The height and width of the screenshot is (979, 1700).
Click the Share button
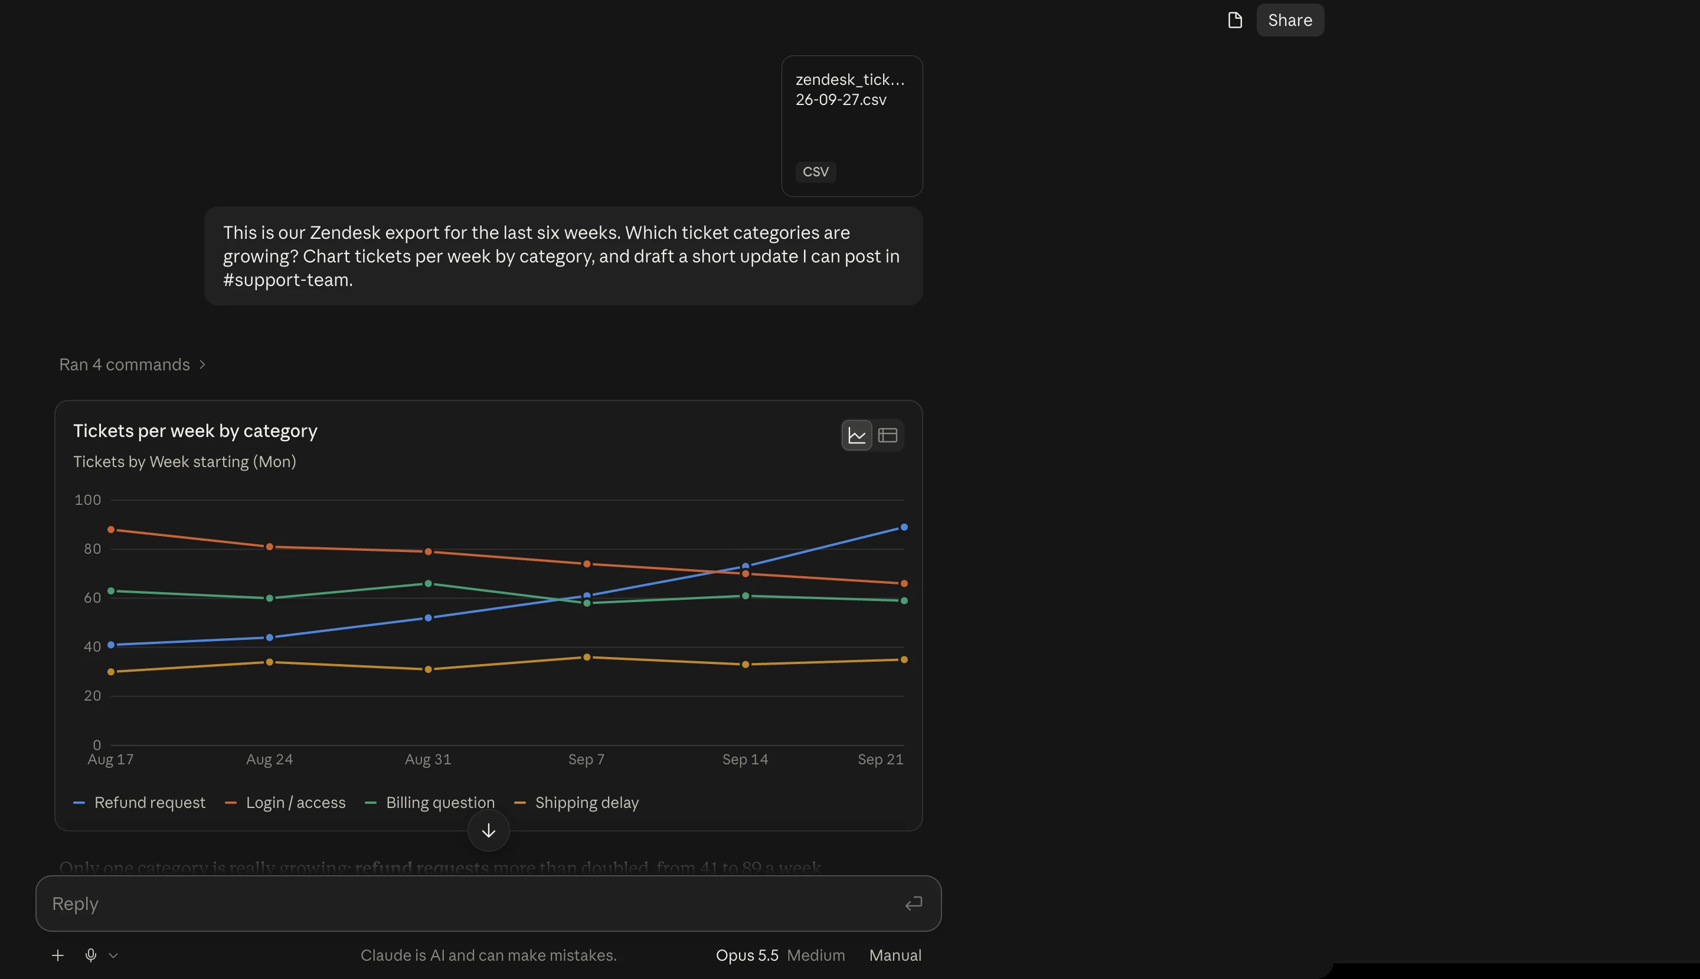coord(1290,20)
